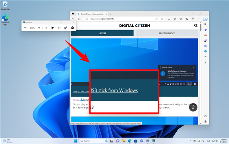Viewport: 229px width, 144px height.
Task: Click the 200% zoom level text
Action: point(32,28)
